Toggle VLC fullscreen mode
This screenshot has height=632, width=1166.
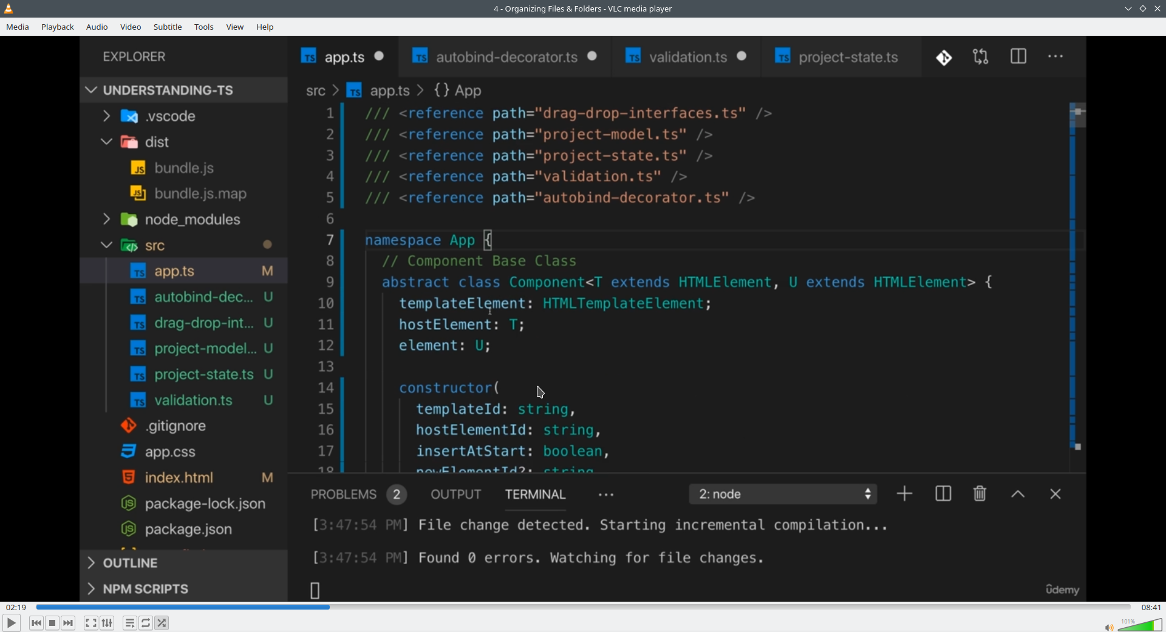(91, 623)
